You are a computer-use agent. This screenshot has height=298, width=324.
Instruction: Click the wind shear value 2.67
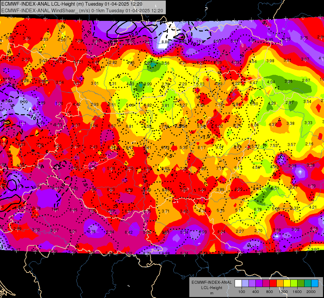306,80
